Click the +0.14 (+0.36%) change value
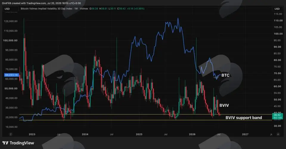 click(136, 9)
